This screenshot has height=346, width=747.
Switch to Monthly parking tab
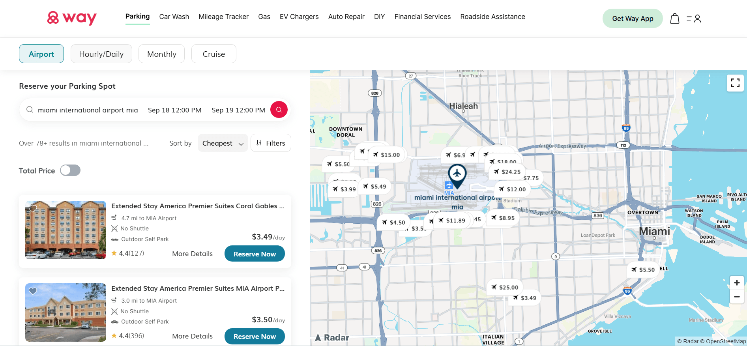pyautogui.click(x=161, y=54)
